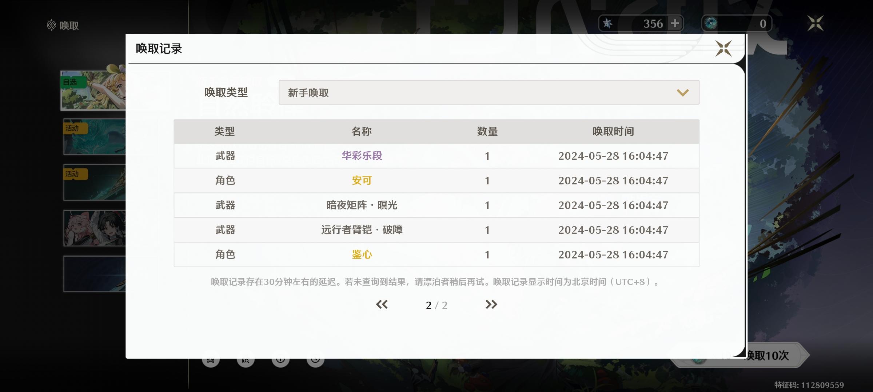Go to next records page
873x392 pixels.
click(491, 305)
